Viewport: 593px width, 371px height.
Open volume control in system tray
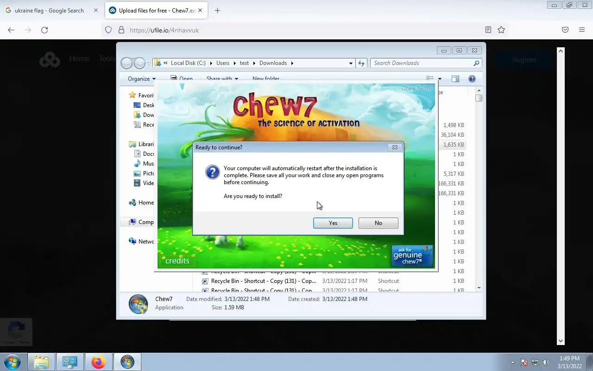tap(547, 362)
